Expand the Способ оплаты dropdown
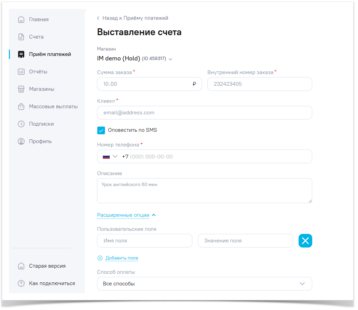This screenshot has width=358, height=310. coord(204,284)
